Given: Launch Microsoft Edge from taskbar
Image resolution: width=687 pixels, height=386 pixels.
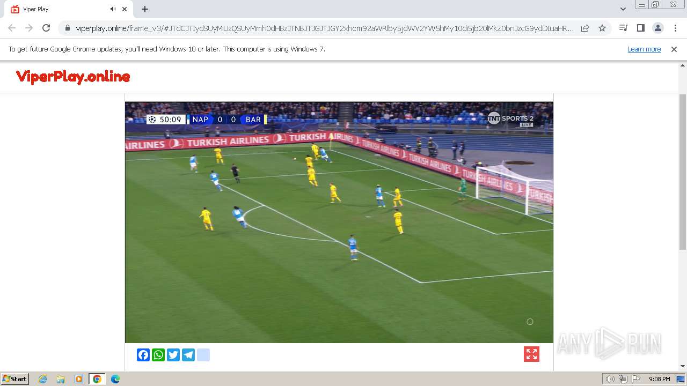Looking at the screenshot, I should click(x=115, y=379).
